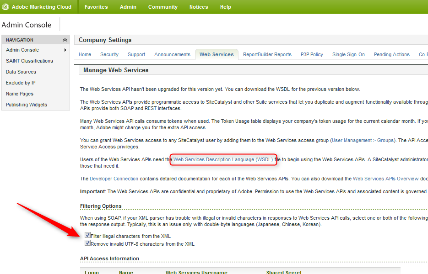Follow the Developer Connection link
This screenshot has height=274, width=428.
pyautogui.click(x=114, y=179)
